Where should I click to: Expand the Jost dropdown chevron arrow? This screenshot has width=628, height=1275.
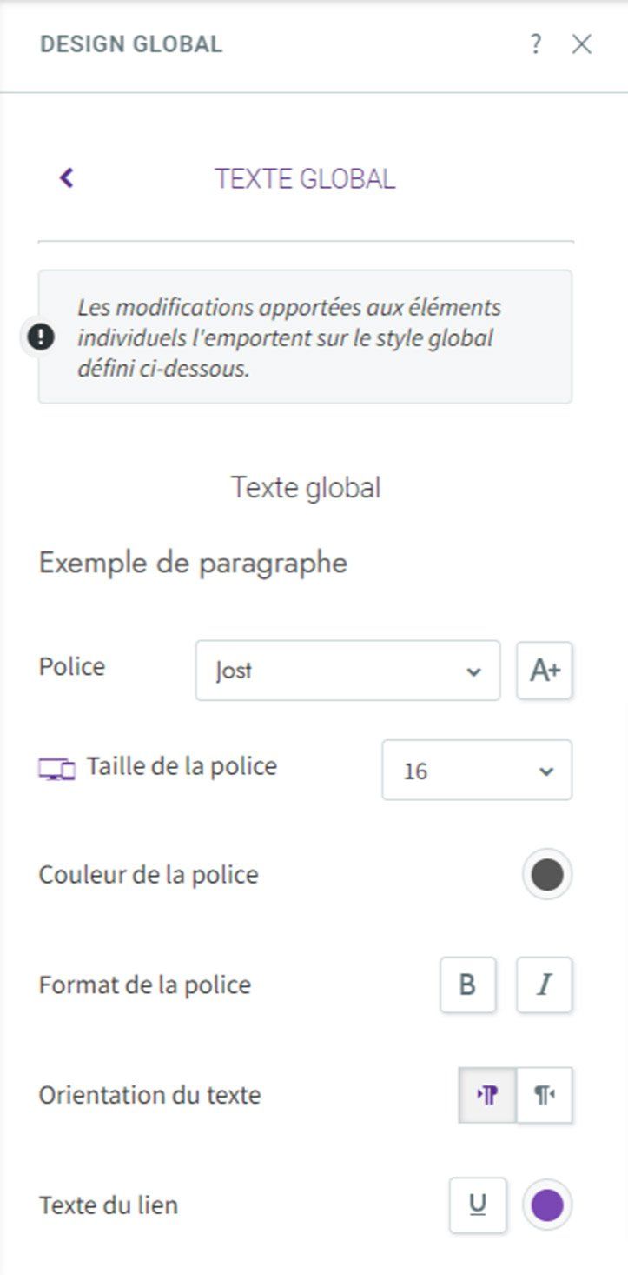(473, 671)
